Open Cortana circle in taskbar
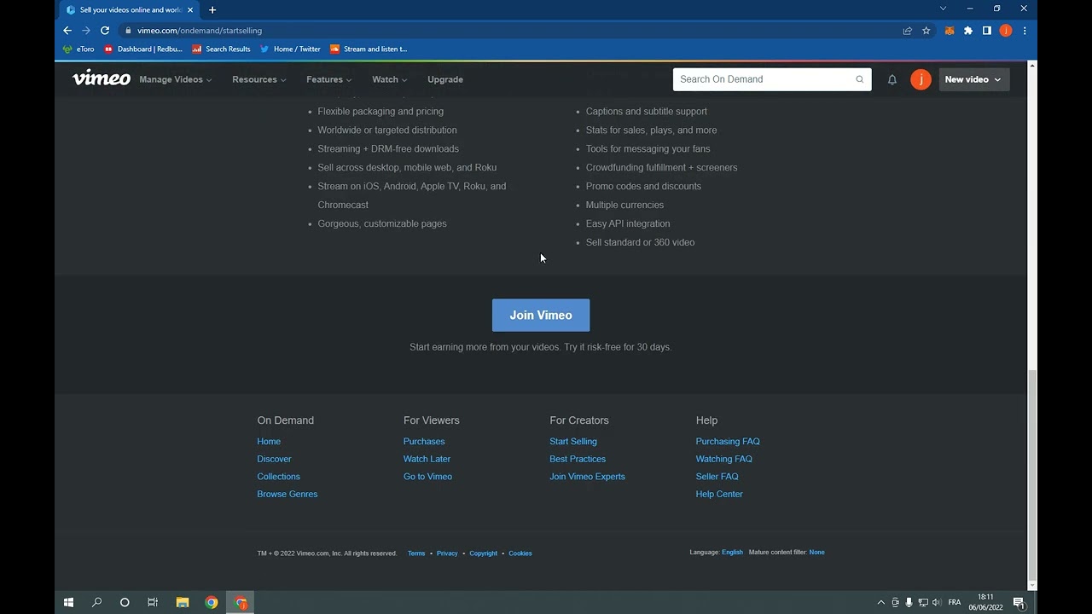This screenshot has height=614, width=1092. point(125,602)
